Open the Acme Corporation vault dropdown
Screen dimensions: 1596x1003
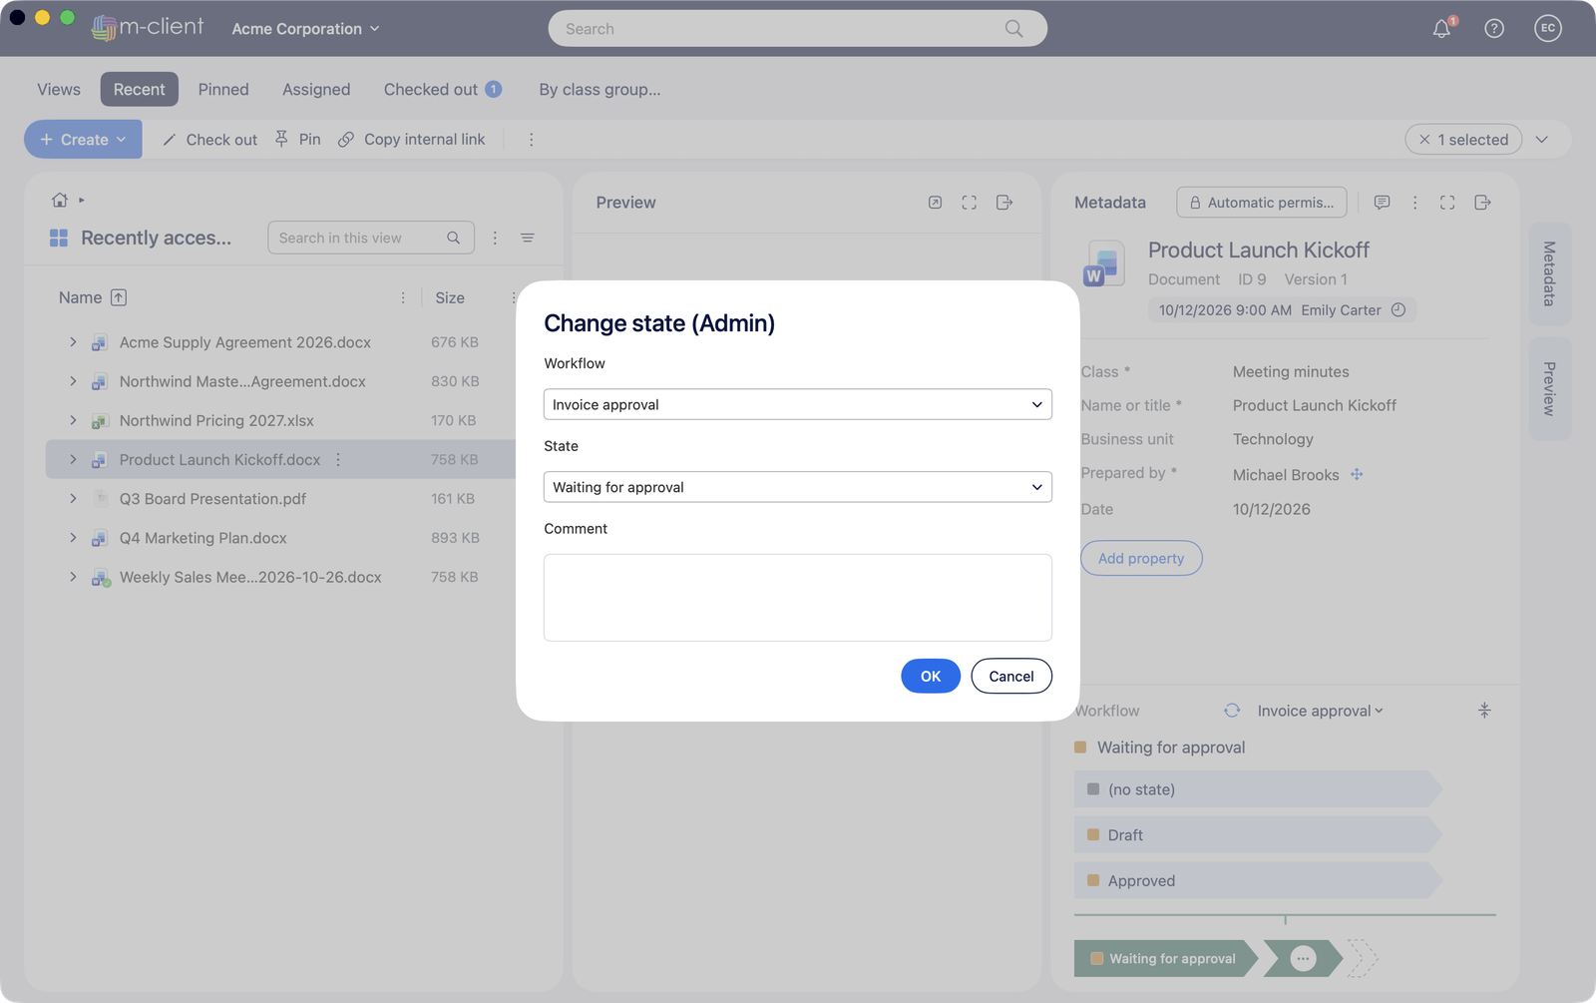point(305,29)
